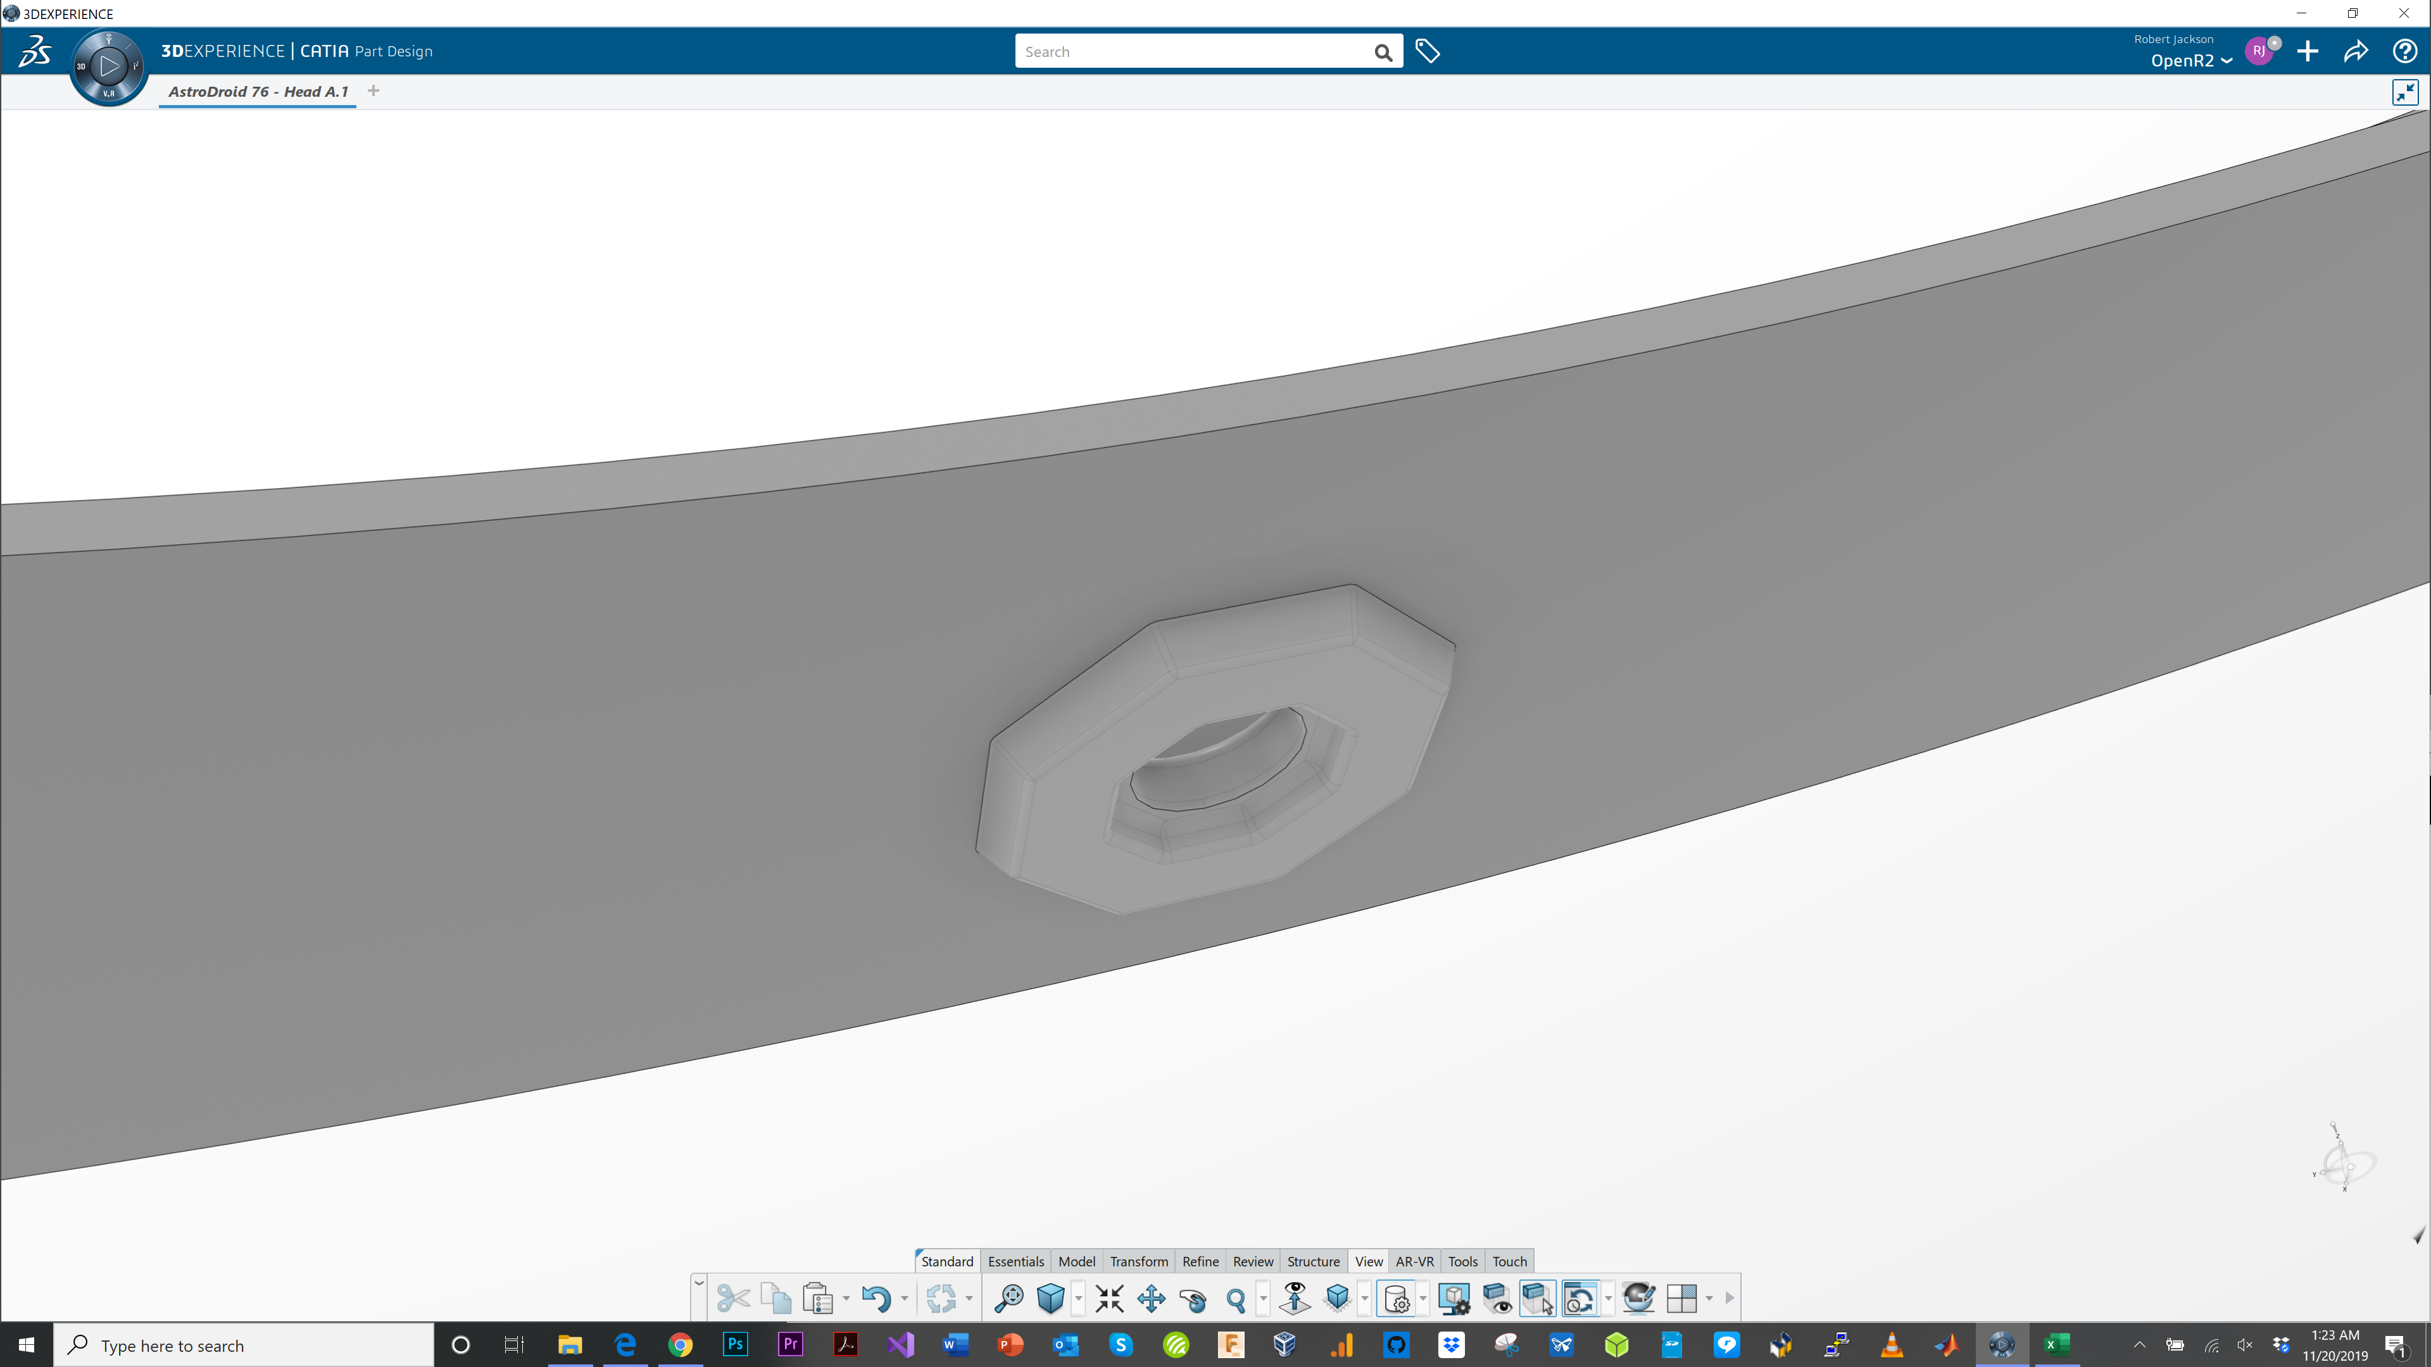Select the Zoom magnifier tool
2431x1367 pixels.
point(1235,1300)
